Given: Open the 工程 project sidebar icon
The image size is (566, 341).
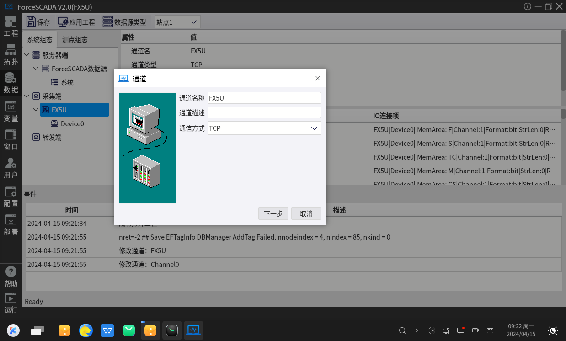Looking at the screenshot, I should pos(11,26).
